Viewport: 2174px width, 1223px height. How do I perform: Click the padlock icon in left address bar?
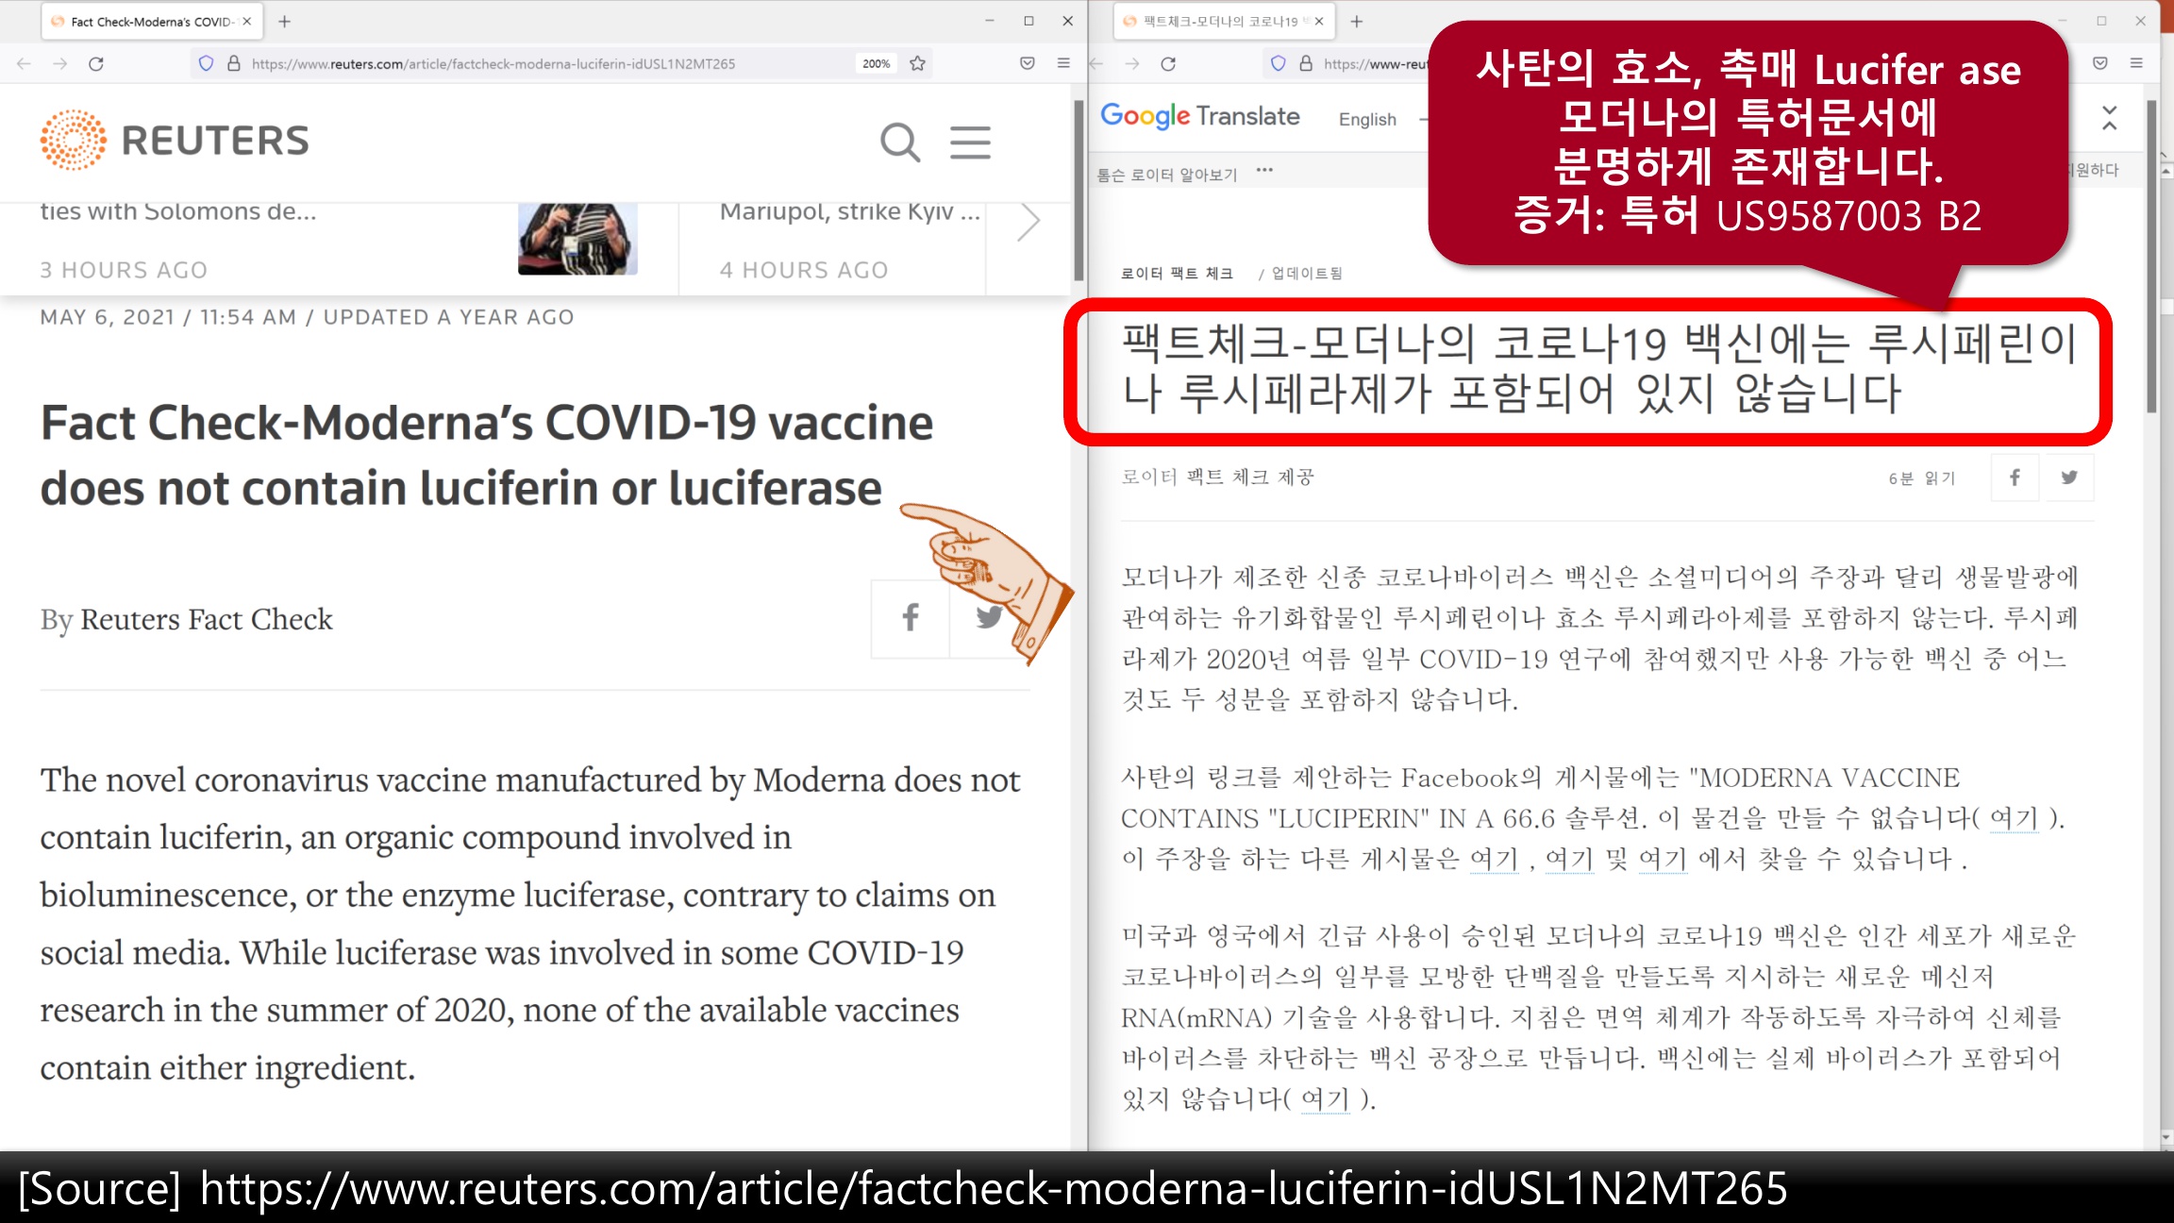[234, 63]
